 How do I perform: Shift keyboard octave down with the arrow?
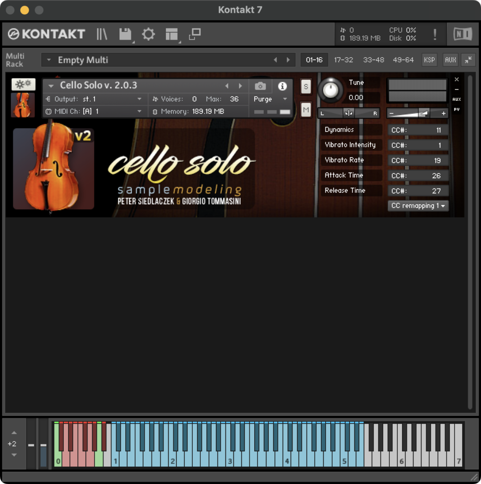point(14,455)
